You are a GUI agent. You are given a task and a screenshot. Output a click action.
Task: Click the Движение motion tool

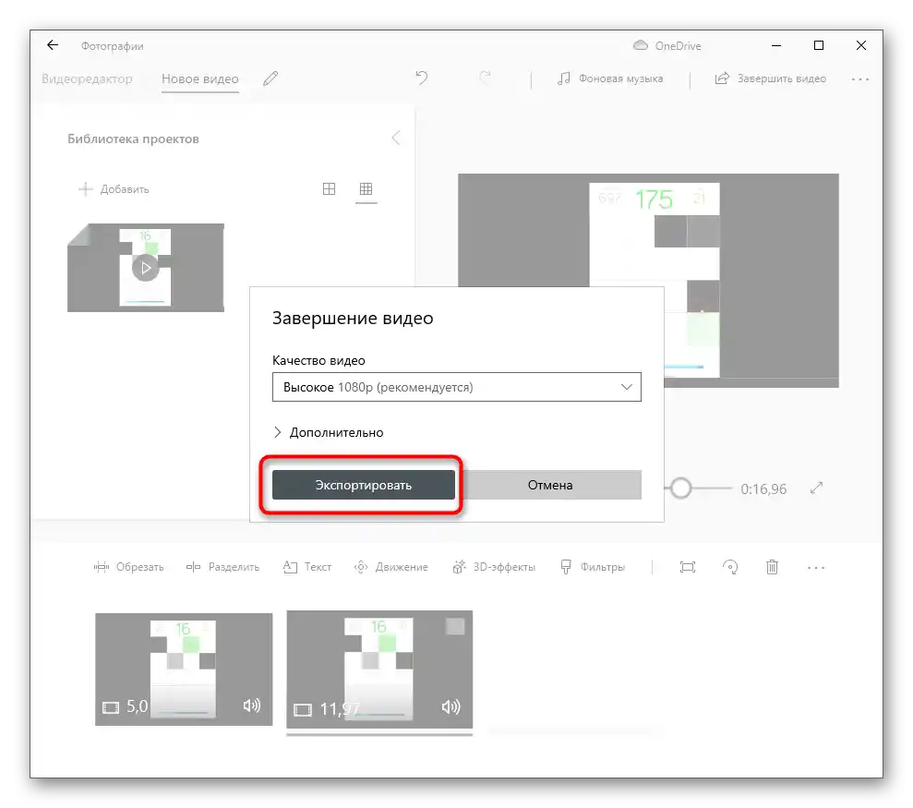pyautogui.click(x=390, y=567)
